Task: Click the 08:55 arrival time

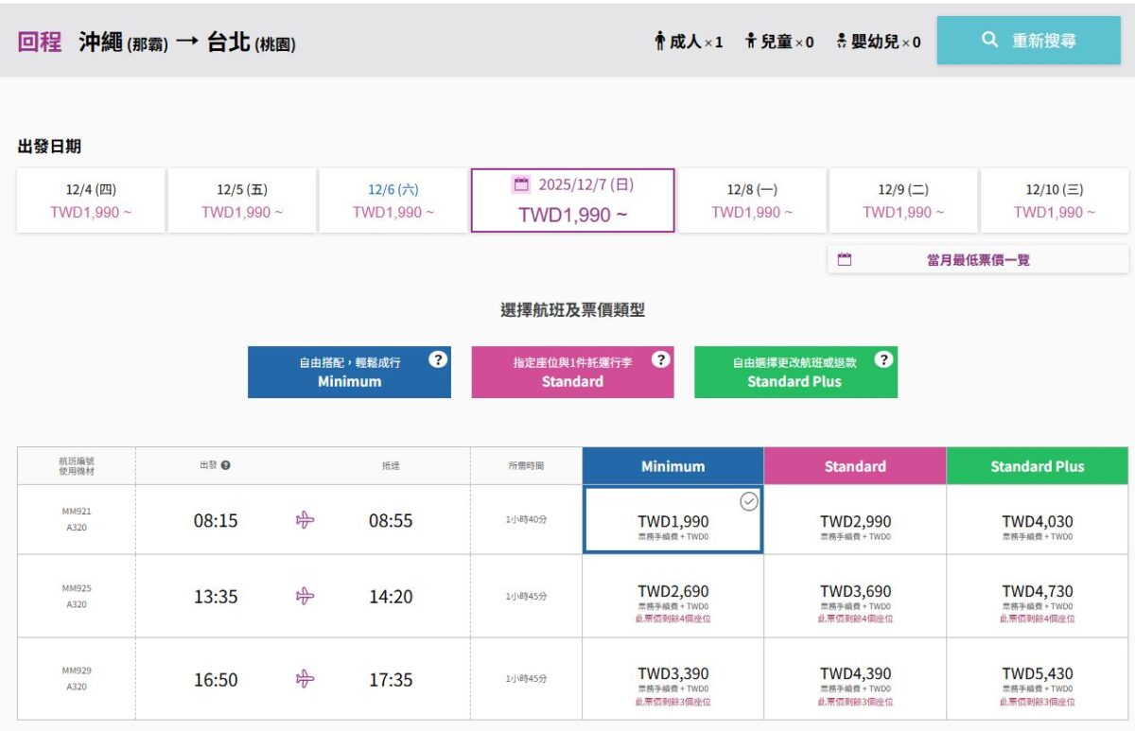Action: click(x=391, y=520)
